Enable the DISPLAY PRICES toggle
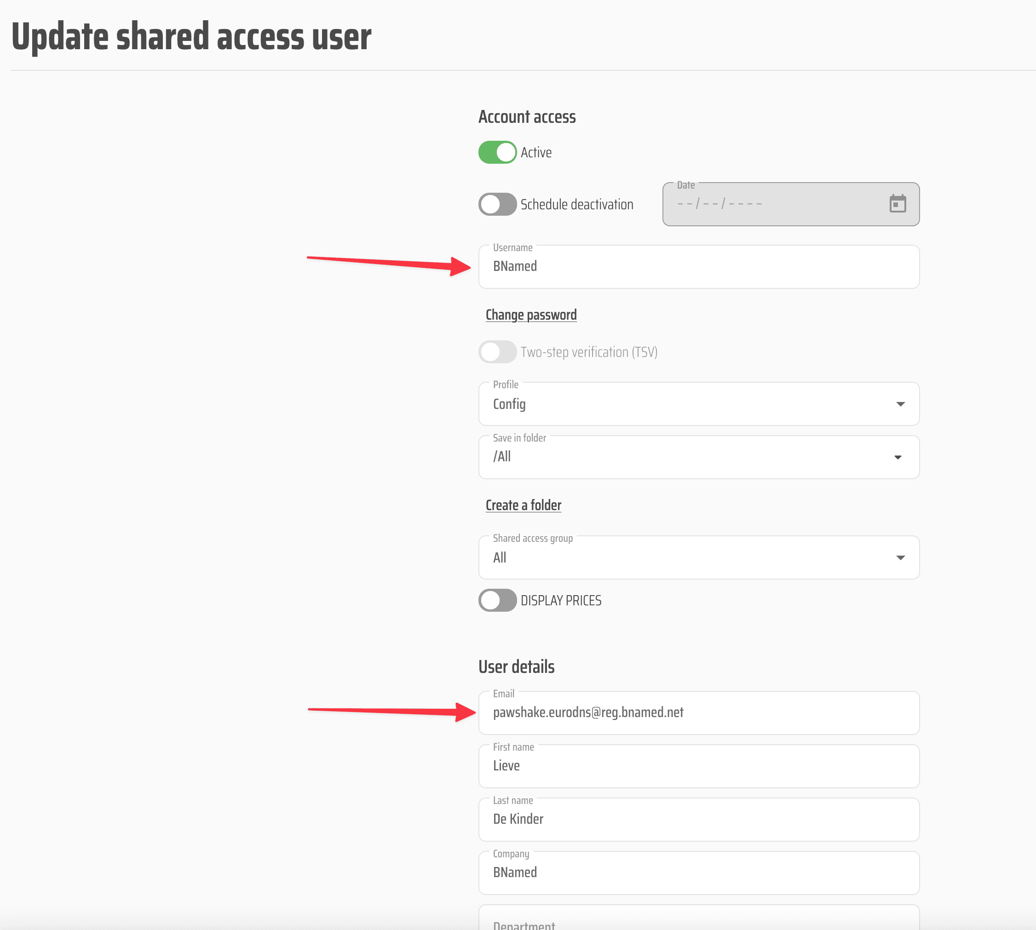The height and width of the screenshot is (930, 1036). point(497,600)
